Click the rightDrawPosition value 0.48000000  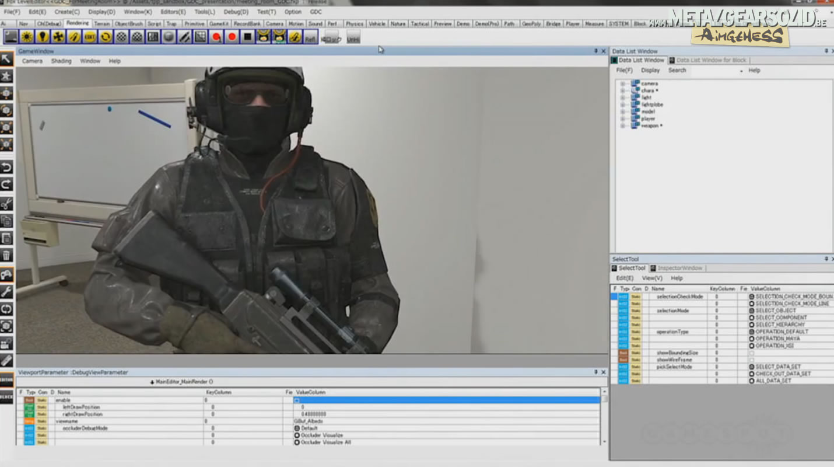coord(314,414)
